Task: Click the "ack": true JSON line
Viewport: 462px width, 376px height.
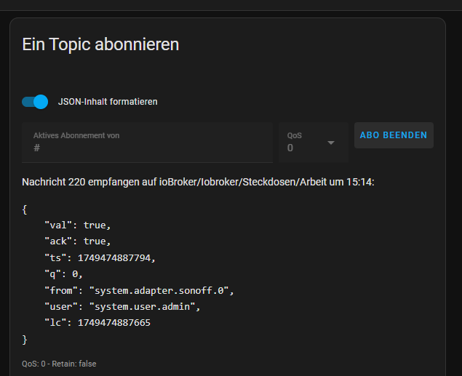Action: pyautogui.click(x=78, y=241)
